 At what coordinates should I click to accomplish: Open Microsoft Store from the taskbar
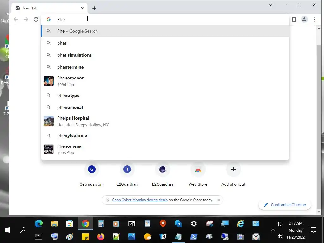pyautogui.click(x=70, y=224)
